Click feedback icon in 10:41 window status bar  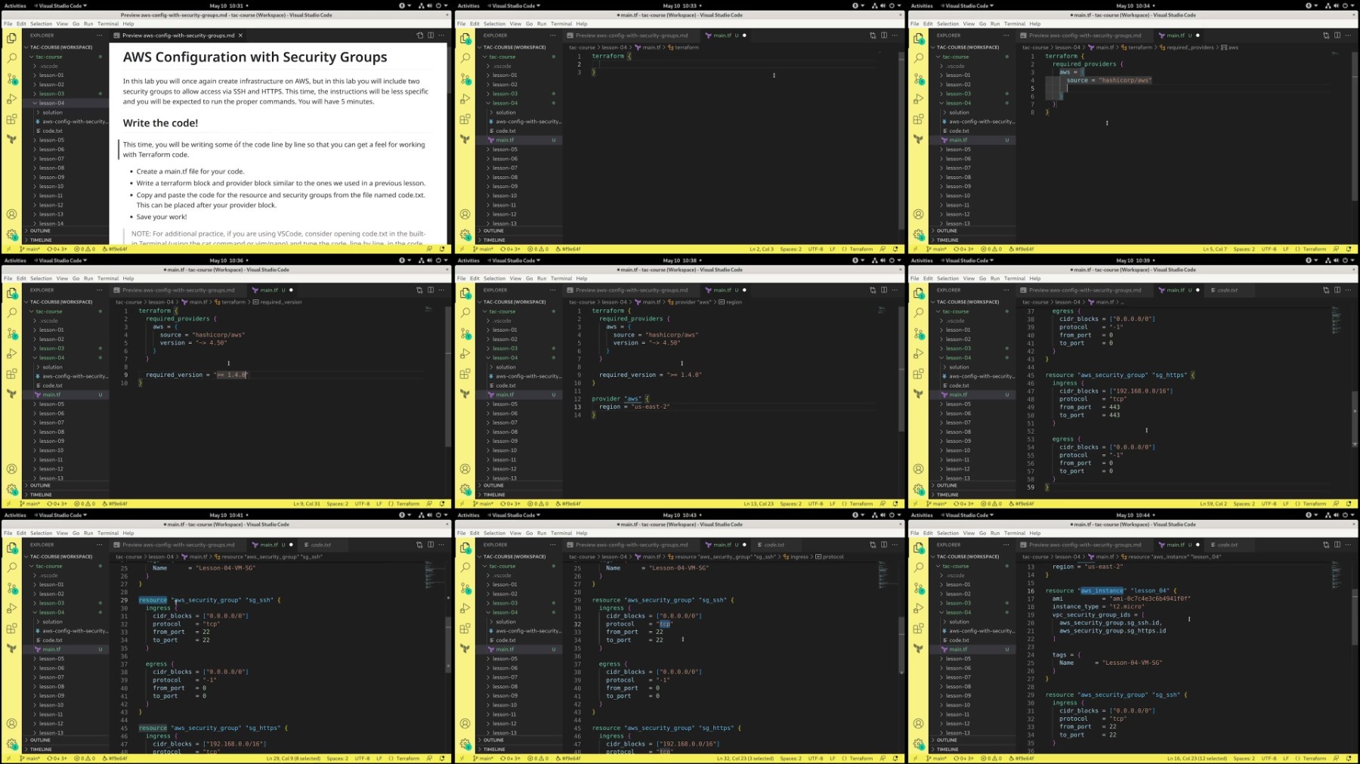429,758
